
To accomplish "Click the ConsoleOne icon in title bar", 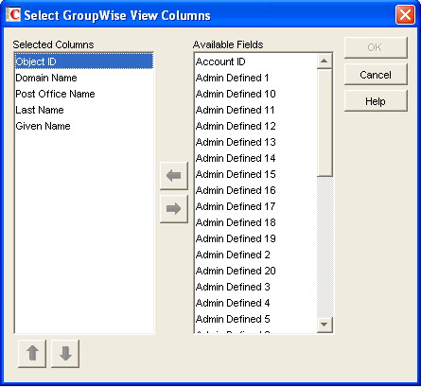I will pos(13,15).
